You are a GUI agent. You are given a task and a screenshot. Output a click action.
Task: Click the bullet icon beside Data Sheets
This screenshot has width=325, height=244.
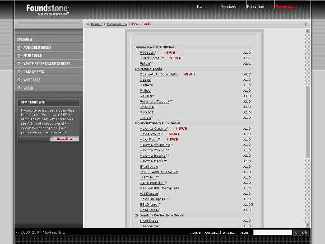(x=19, y=71)
